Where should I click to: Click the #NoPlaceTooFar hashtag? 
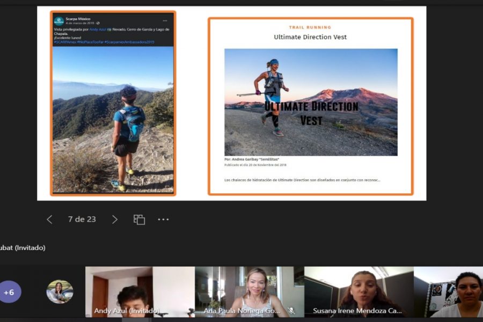[90, 42]
